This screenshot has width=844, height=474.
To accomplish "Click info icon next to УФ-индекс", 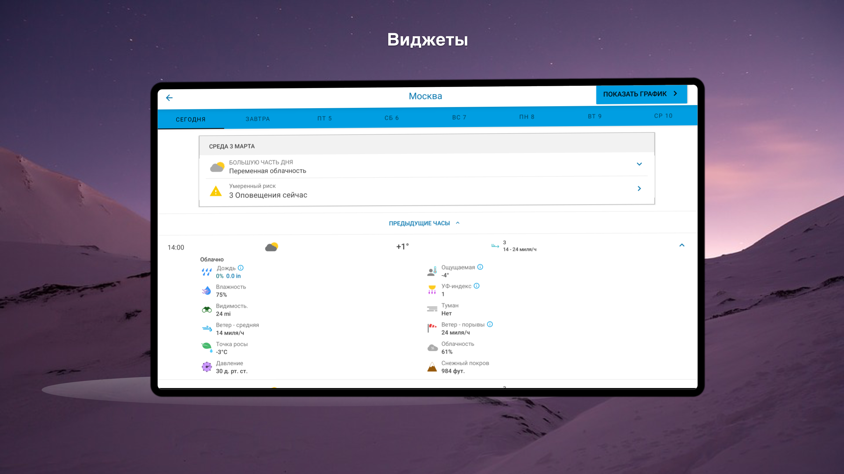I will [x=477, y=286].
